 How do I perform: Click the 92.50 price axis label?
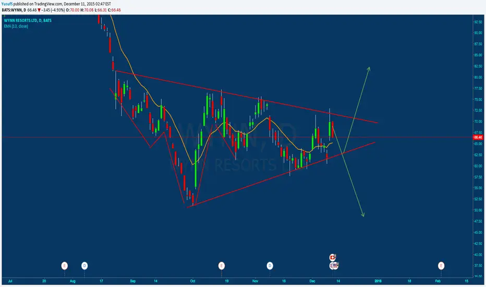pyautogui.click(x=478, y=22)
